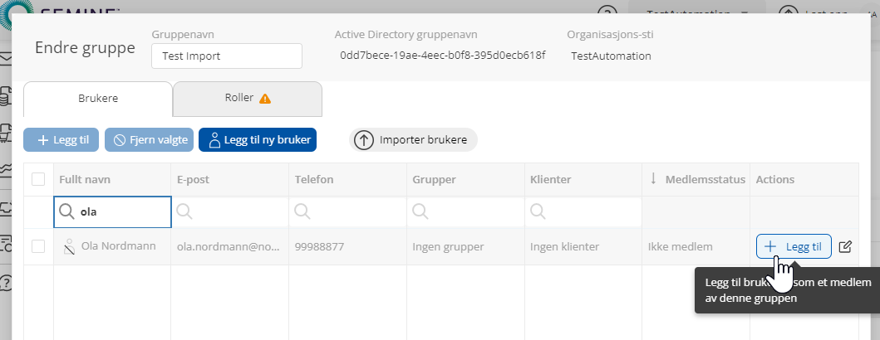Click the user avatar icon beside Ola Nordmann
This screenshot has height=340, width=880.
pos(70,246)
